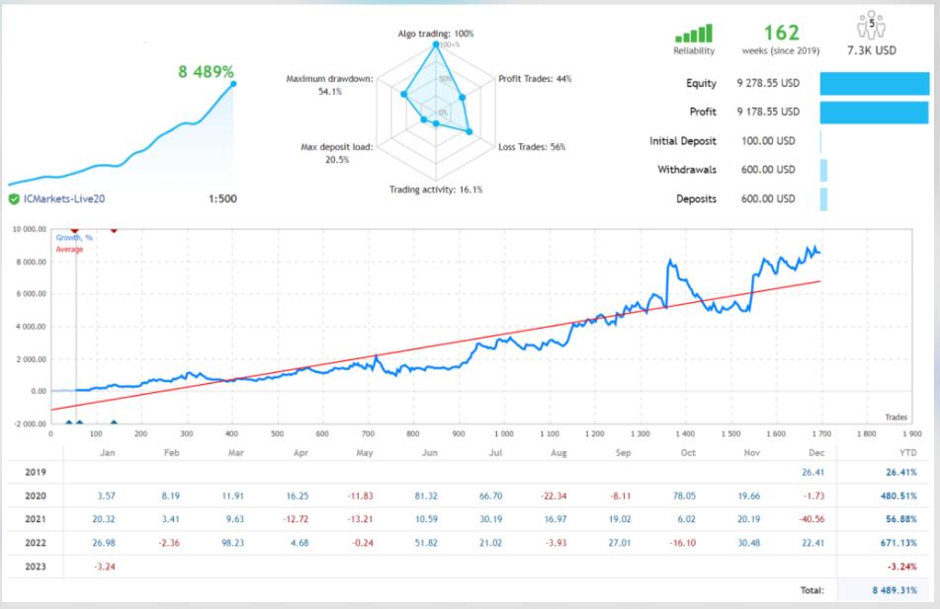This screenshot has width=940, height=609.
Task: Toggle the 'Growth, %' legend series
Action: coord(74,238)
